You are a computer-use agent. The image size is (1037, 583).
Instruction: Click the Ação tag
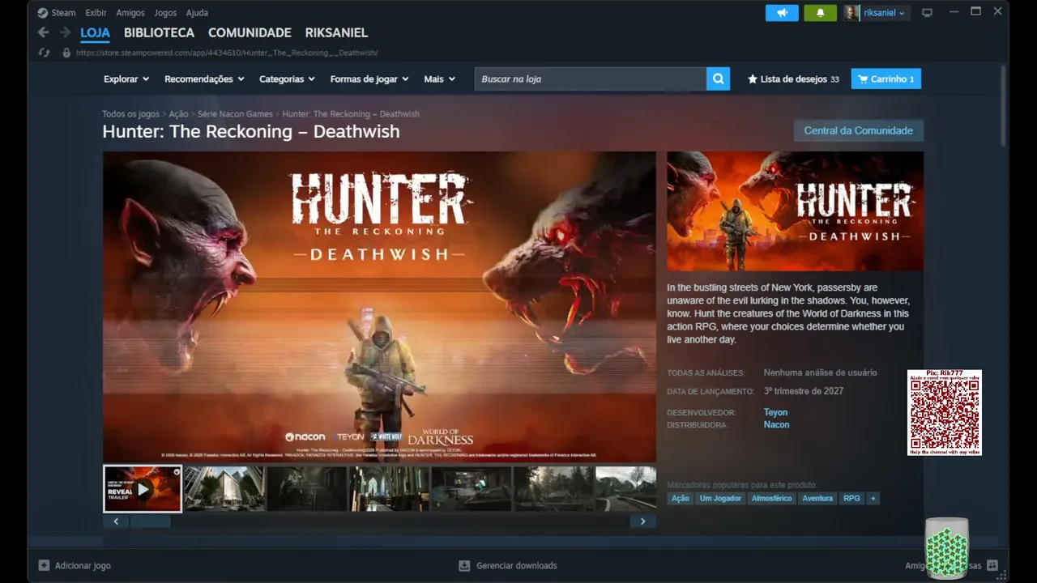coord(680,498)
